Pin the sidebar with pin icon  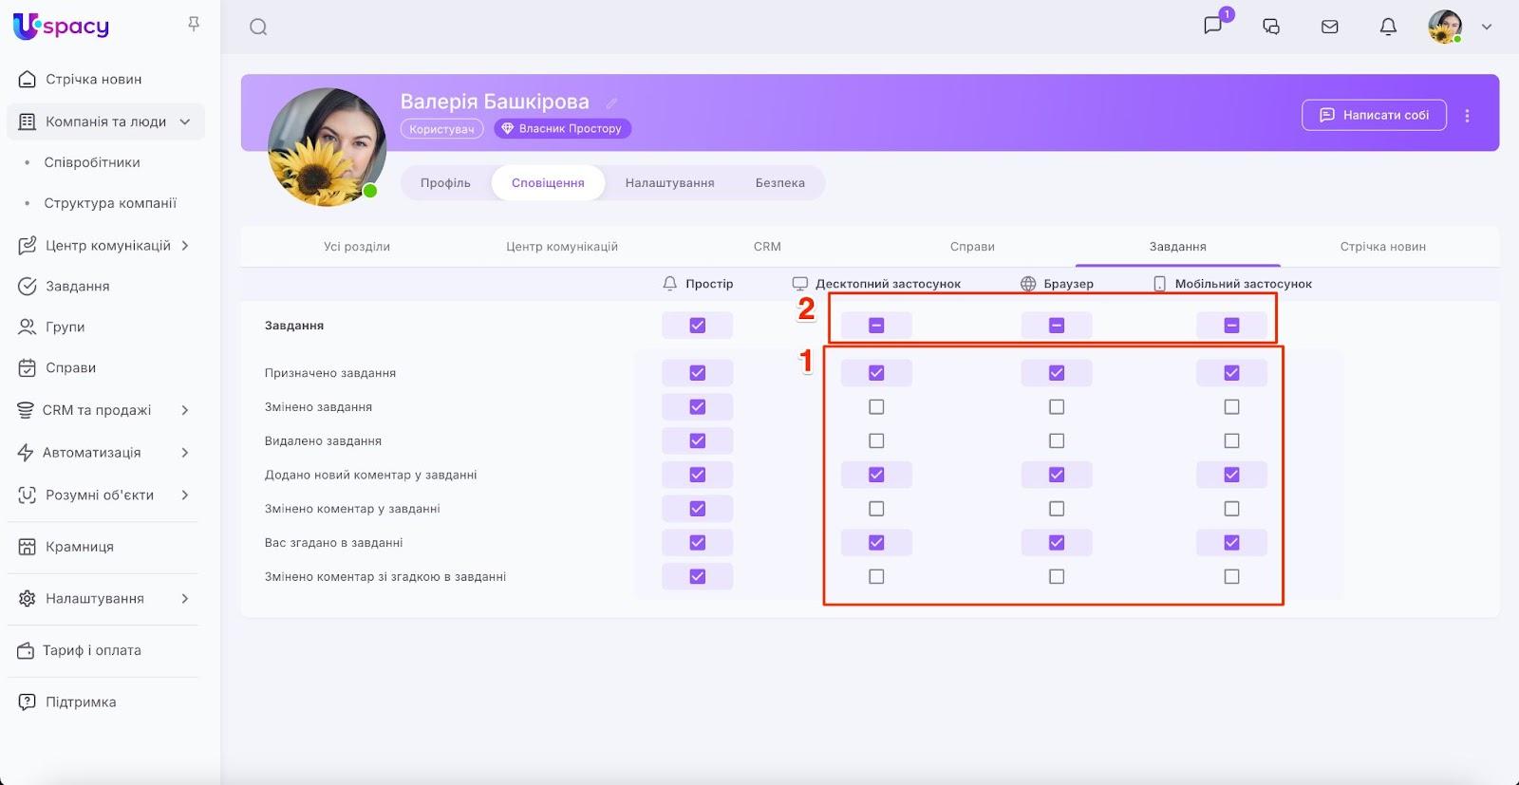(x=194, y=24)
